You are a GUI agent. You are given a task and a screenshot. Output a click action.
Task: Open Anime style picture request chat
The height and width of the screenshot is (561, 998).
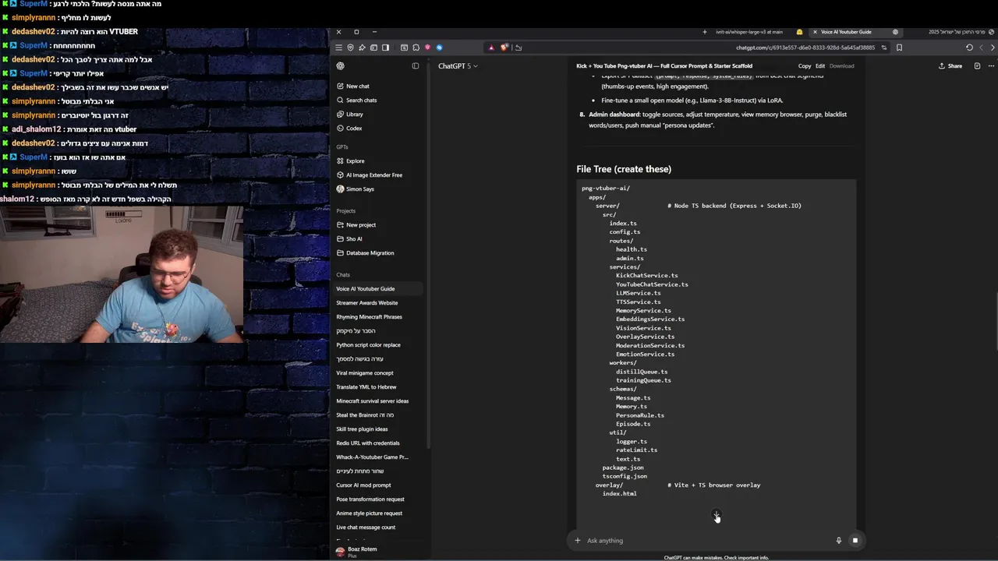[369, 513]
